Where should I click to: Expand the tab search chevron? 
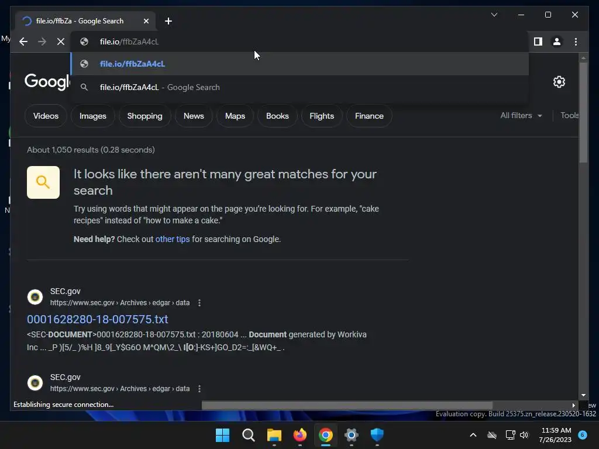(x=494, y=15)
